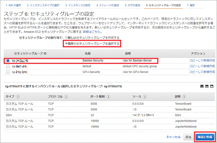The height and width of the screenshot is (143, 217).
Task: Click the cancel link at bottom
Action: click(x=173, y=137)
